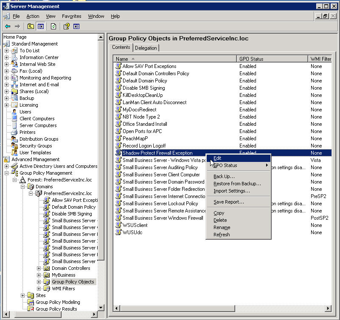Expand the Domain Controllers tree node
Viewport: 340px width, 320px height.
[x=39, y=268]
